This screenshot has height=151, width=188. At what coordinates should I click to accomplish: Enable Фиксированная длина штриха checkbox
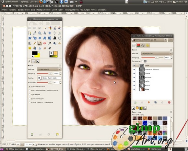[29, 90]
